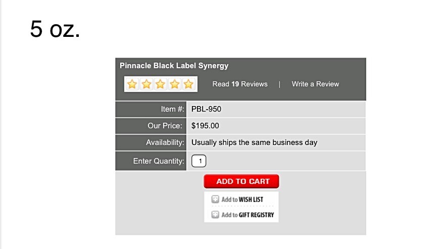Select the fifth rating star

(x=188, y=84)
